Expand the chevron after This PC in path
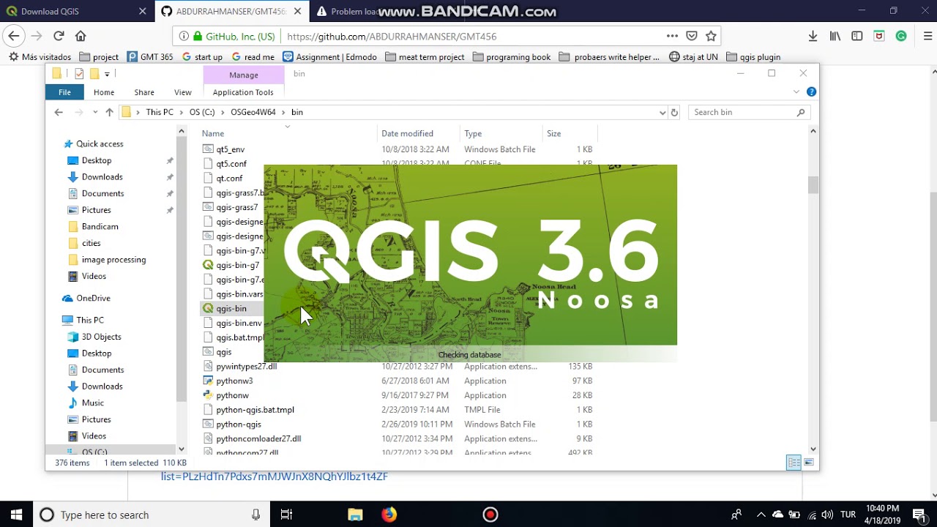Screen dimensions: 937x527 click(x=182, y=112)
